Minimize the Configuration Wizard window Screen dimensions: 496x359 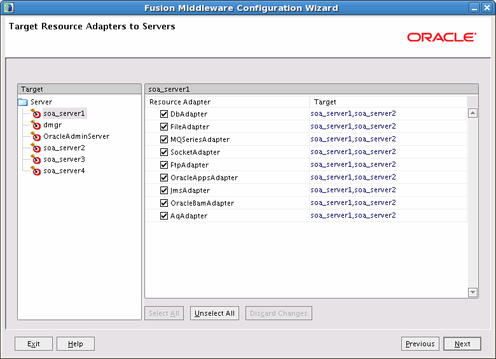point(474,8)
